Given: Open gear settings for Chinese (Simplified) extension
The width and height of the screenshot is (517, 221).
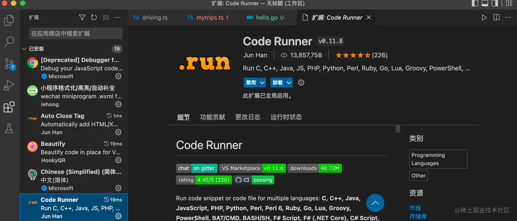Looking at the screenshot, I should (x=118, y=188).
